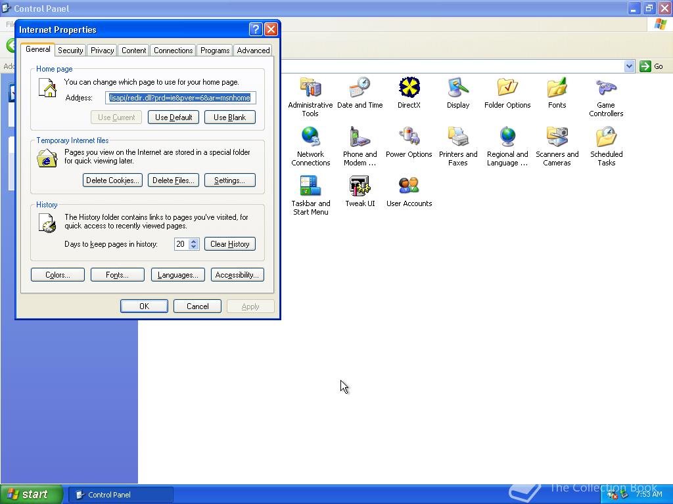Switch to the Programs tab
673x504 pixels.
(x=215, y=51)
